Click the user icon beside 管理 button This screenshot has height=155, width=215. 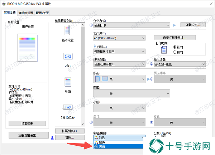pos(52,138)
